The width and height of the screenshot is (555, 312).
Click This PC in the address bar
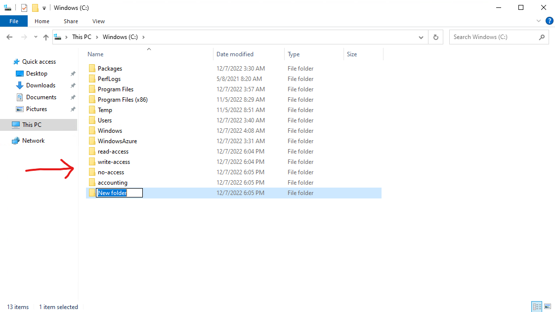(x=82, y=37)
